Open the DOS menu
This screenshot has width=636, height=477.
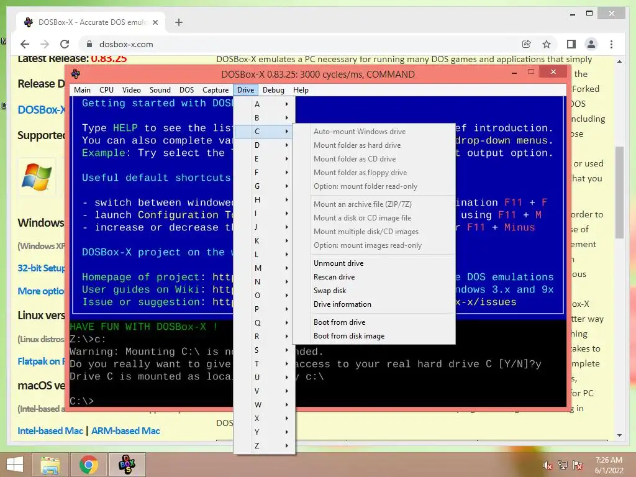coord(186,90)
